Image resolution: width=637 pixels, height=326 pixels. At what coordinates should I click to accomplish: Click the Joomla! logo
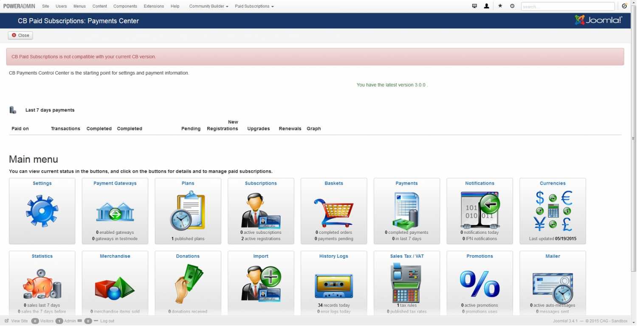pos(599,20)
